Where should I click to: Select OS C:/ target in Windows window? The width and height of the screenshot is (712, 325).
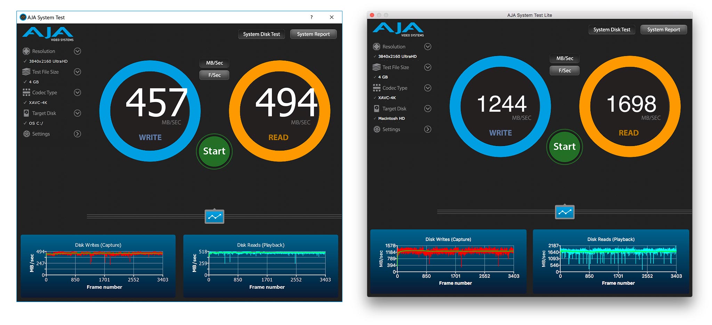tap(36, 123)
